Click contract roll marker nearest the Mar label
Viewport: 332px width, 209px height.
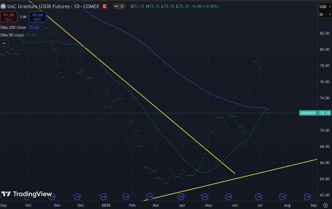tap(150, 197)
